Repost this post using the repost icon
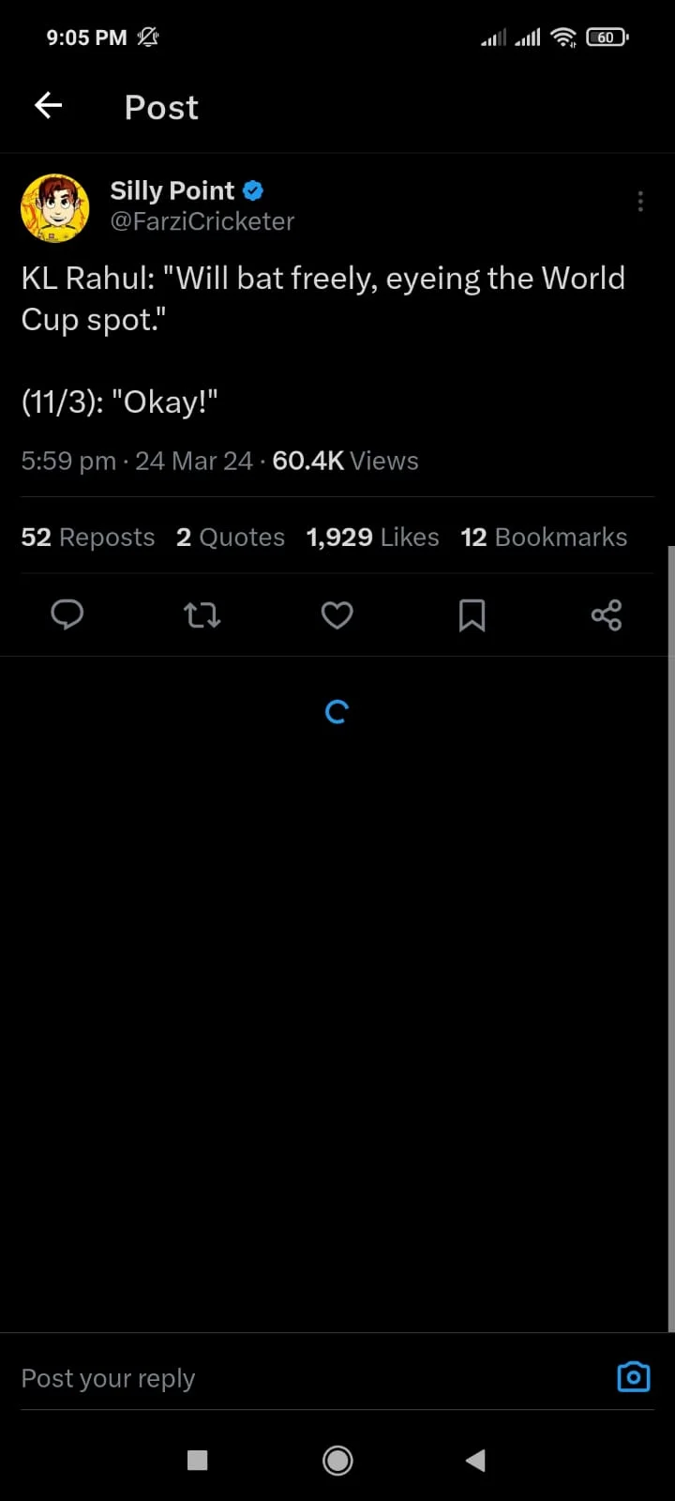This screenshot has height=1501, width=675. click(x=202, y=615)
